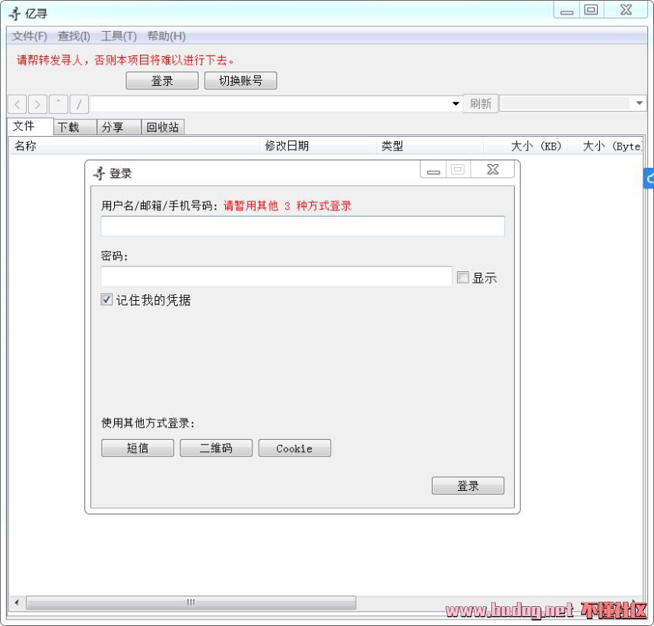The image size is (654, 626).
Task: Click red text 请暂用其他 3 种方式登录
Action: pyautogui.click(x=287, y=206)
